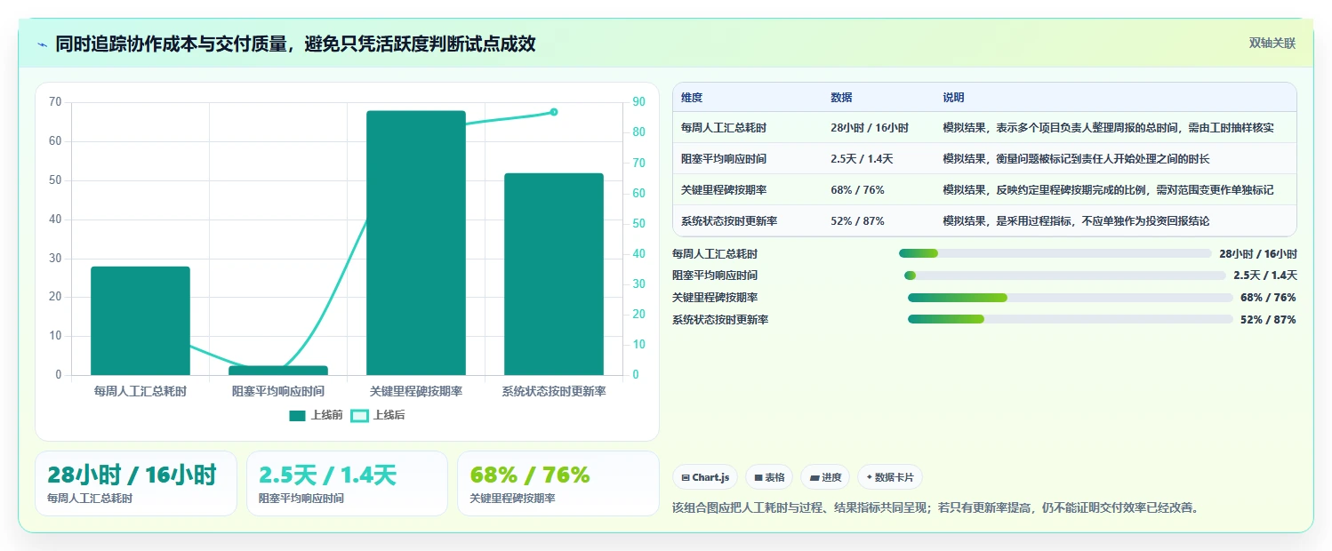Click the 系统状态按时更新率 bar in the chart
This screenshot has width=1332, height=551.
coord(554,274)
